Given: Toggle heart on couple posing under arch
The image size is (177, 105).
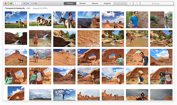Looking at the screenshot, I should pos(30,69).
